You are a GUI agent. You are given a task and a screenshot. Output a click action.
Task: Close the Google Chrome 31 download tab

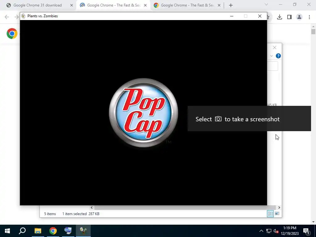(x=72, y=5)
